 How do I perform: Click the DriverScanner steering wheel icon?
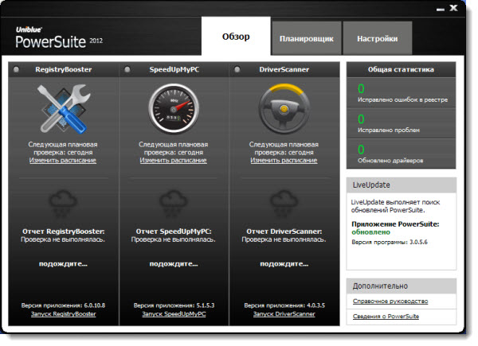tap(284, 109)
